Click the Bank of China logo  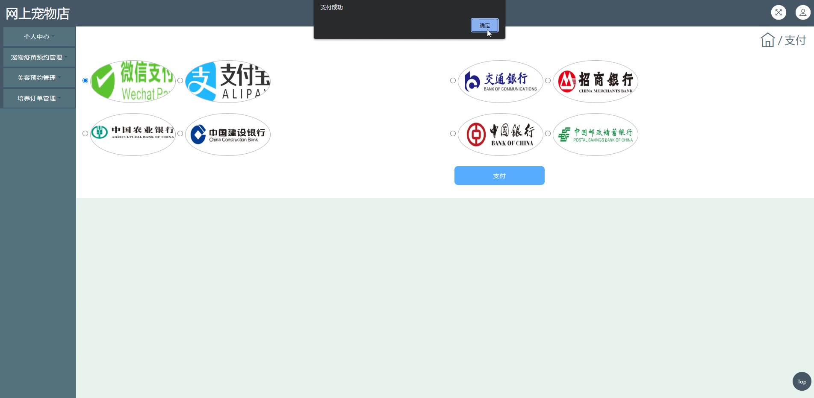[501, 134]
